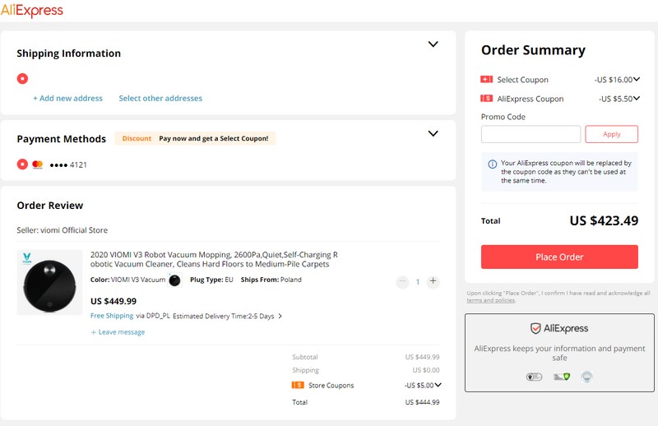The height and width of the screenshot is (426, 658).
Task: Open Select other addresses link
Action: [160, 98]
